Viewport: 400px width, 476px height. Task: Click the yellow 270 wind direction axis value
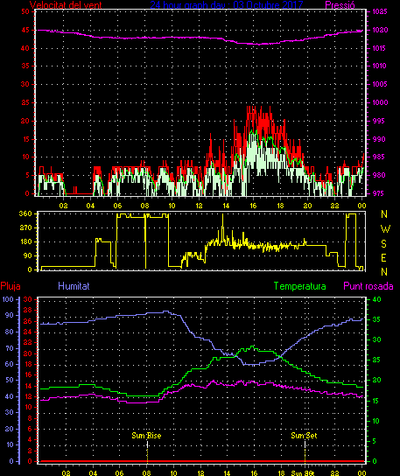(x=25, y=227)
